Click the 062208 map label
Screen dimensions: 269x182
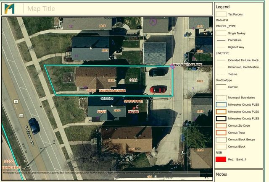[x=133, y=112]
